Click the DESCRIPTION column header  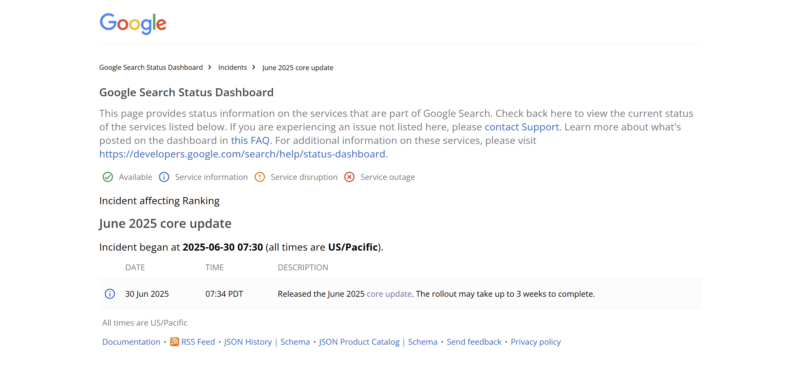[303, 267]
